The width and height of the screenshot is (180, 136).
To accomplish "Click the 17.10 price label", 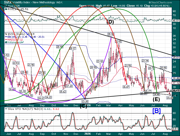I will (x=69, y=86).
